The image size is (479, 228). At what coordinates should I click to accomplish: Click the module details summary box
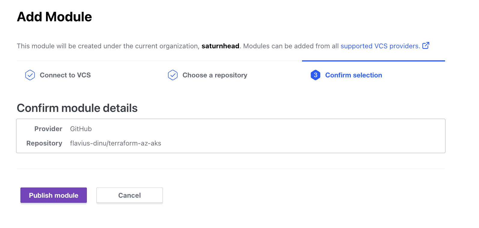(x=231, y=136)
